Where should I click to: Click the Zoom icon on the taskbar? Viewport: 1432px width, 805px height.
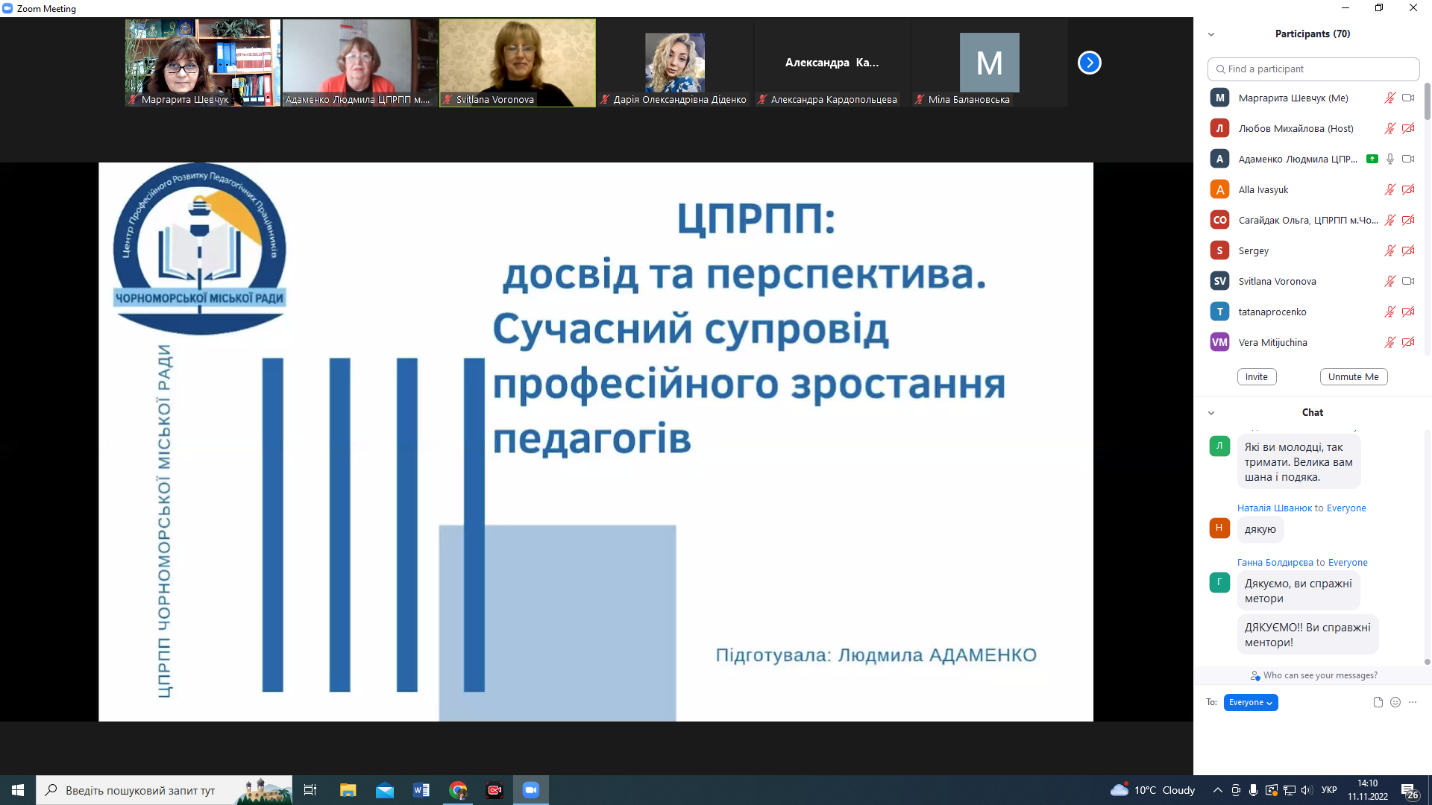click(531, 790)
